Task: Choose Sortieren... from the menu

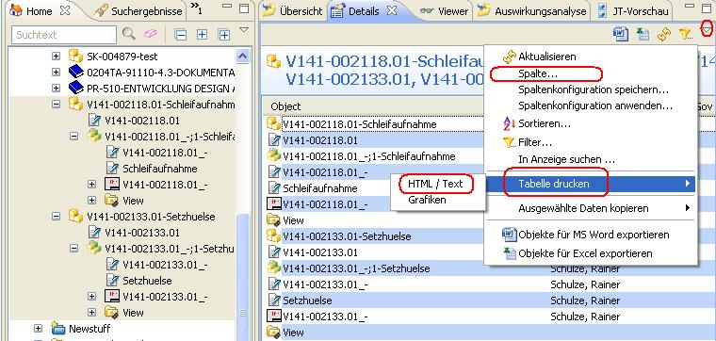Action: click(545, 123)
